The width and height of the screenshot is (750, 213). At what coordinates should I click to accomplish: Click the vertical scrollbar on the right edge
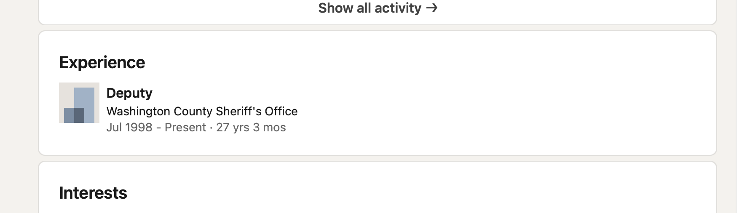[743, 106]
